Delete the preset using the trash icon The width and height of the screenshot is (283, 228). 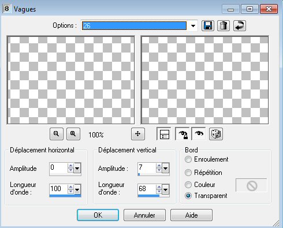[x=224, y=25]
